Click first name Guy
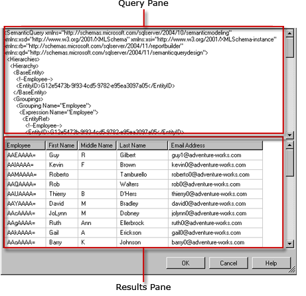 click(x=54, y=155)
